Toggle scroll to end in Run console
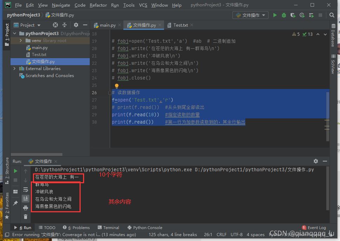Image resolution: width=340 pixels, height=241 pixels. click(x=26, y=199)
